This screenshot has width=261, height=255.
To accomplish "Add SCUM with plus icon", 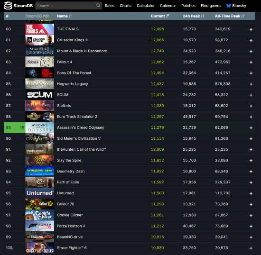I will click(x=251, y=95).
